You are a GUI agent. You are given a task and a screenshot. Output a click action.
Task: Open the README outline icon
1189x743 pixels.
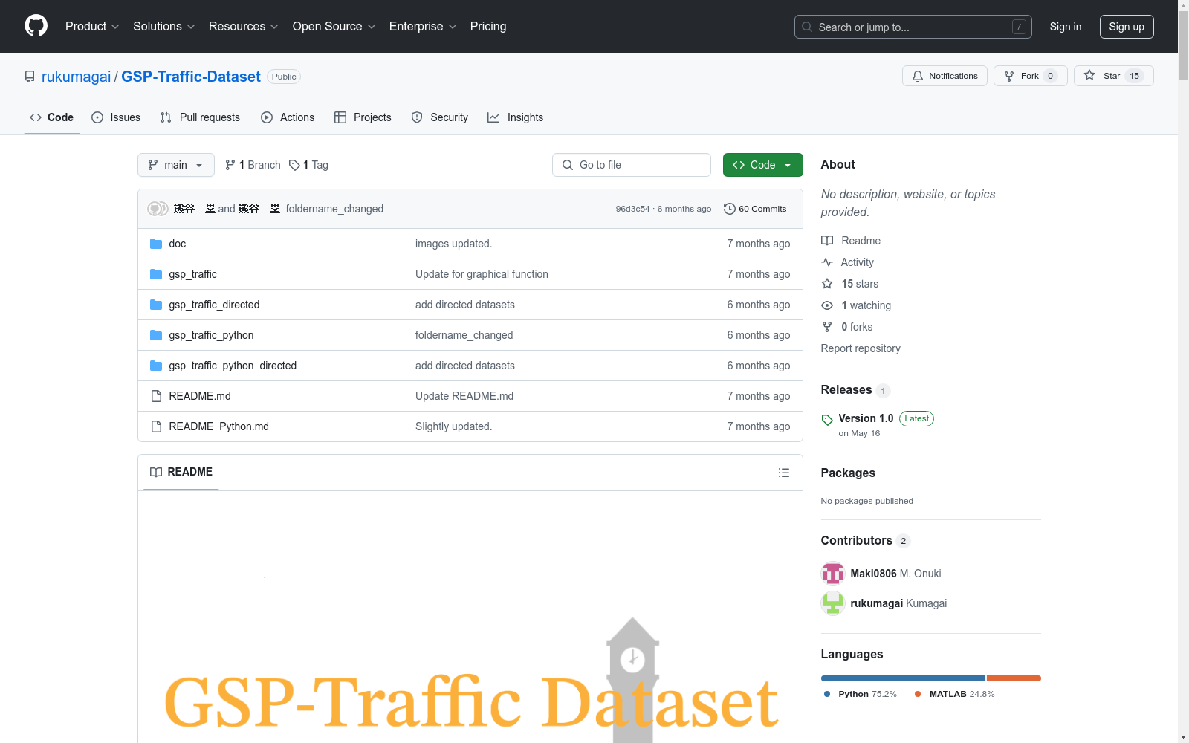783,473
